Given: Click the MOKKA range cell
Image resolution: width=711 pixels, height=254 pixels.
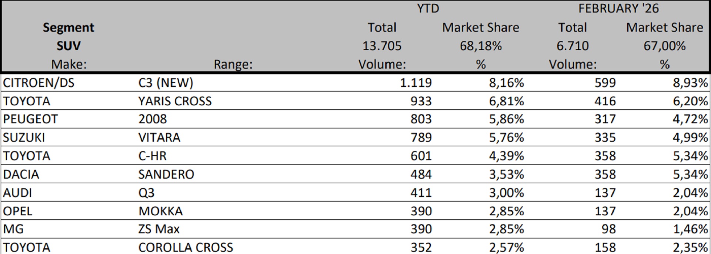Looking at the screenshot, I should tap(160, 211).
